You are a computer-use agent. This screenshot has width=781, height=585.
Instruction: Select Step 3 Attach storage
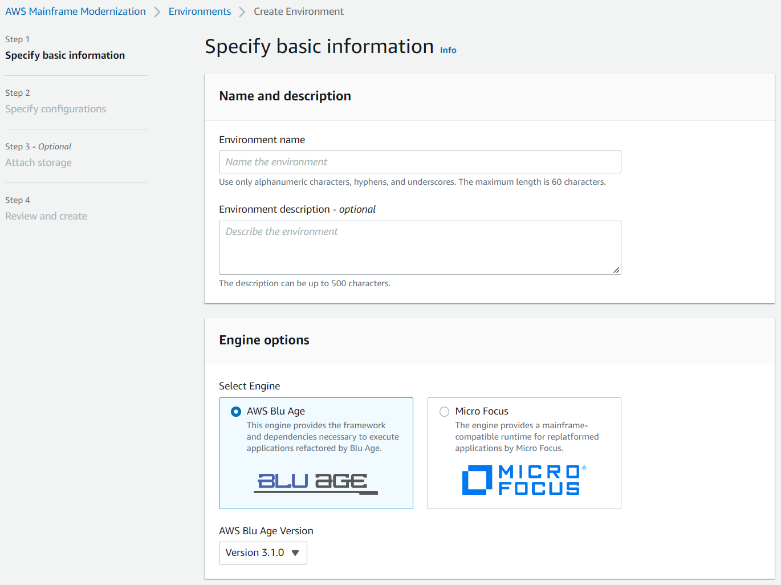coord(38,162)
